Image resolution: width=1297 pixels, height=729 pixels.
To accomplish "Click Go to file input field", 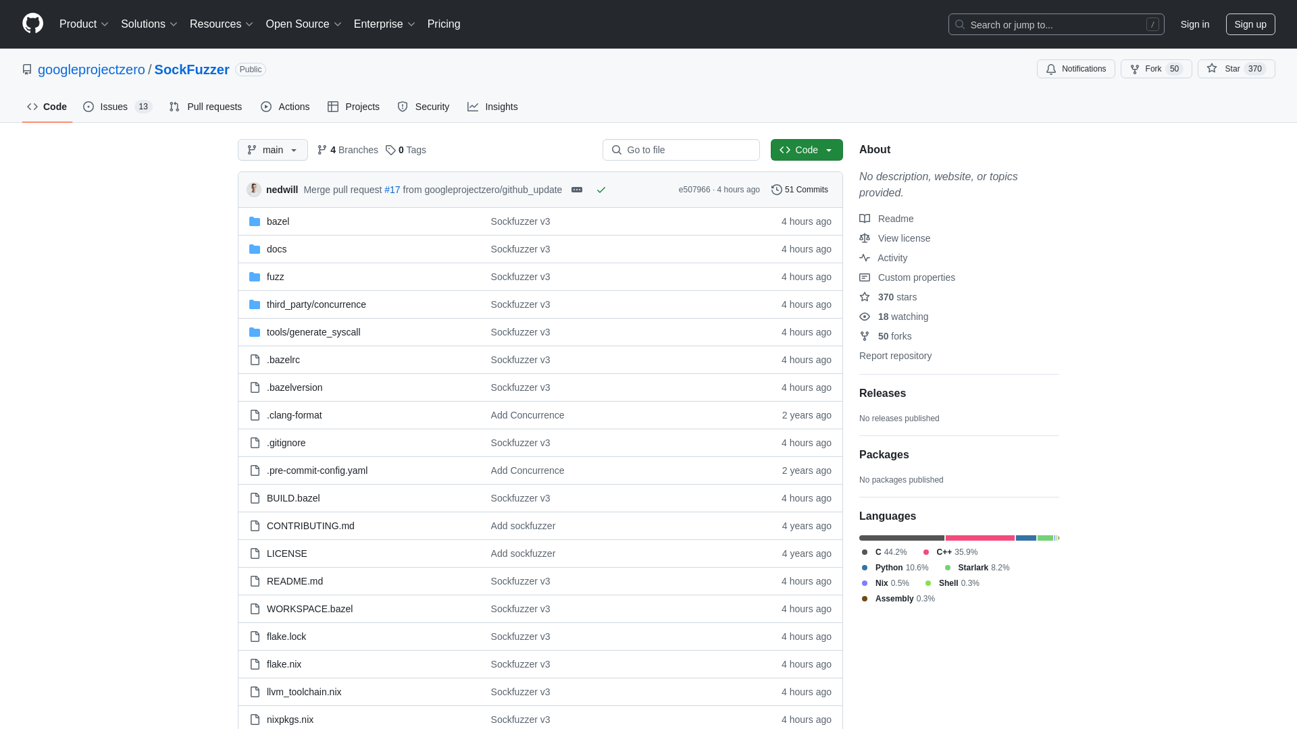I will [x=680, y=150].
